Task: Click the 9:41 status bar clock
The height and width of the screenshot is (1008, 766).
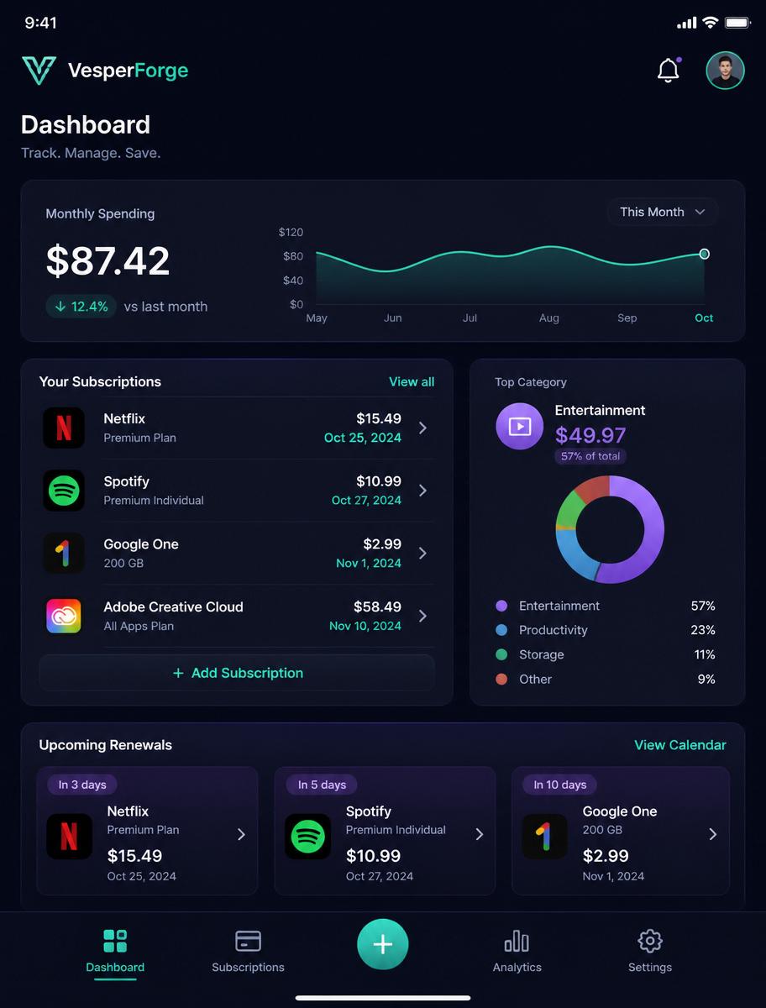Action: click(x=40, y=23)
